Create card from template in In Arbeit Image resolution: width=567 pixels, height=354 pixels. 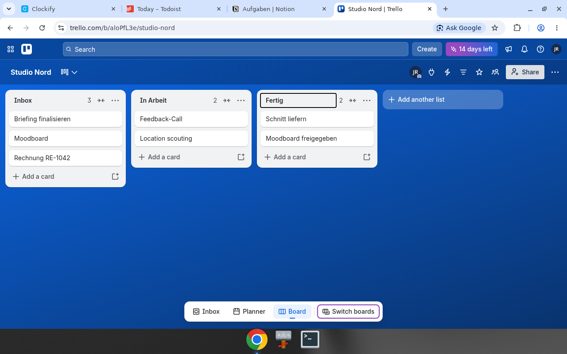(x=241, y=157)
